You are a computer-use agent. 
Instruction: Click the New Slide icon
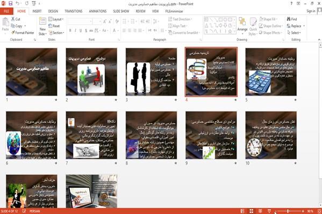pos(42,21)
